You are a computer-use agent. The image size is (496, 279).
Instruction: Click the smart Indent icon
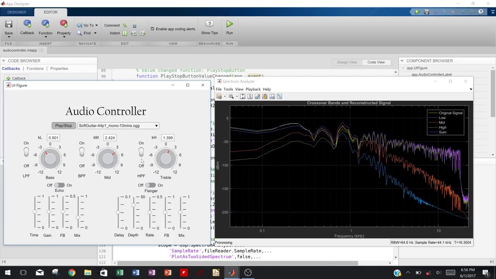click(125, 33)
